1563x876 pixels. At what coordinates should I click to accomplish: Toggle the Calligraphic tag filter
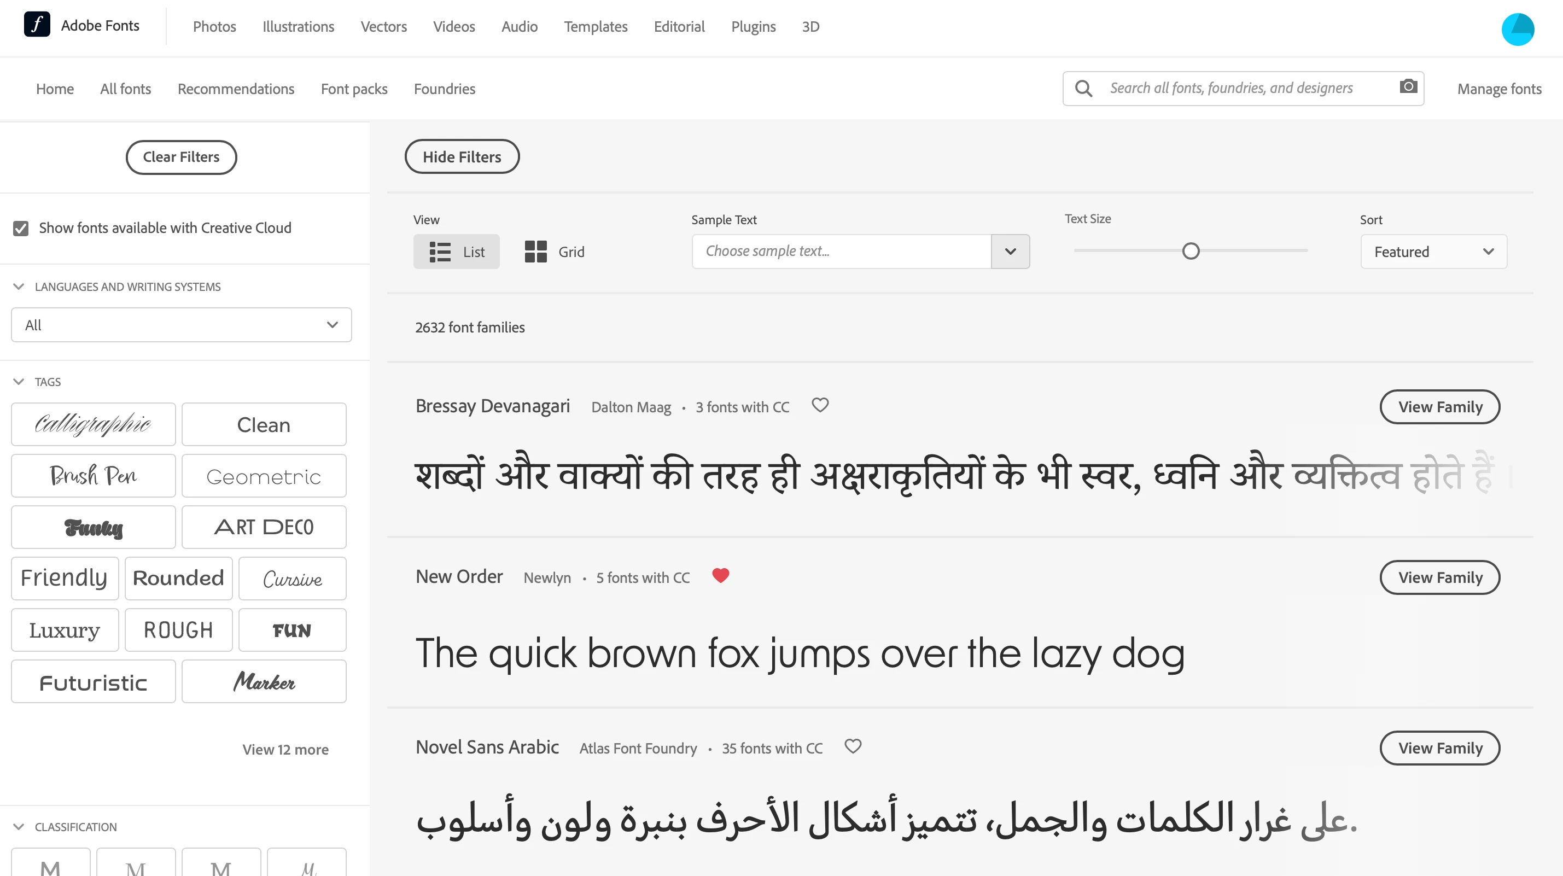pyautogui.click(x=94, y=425)
